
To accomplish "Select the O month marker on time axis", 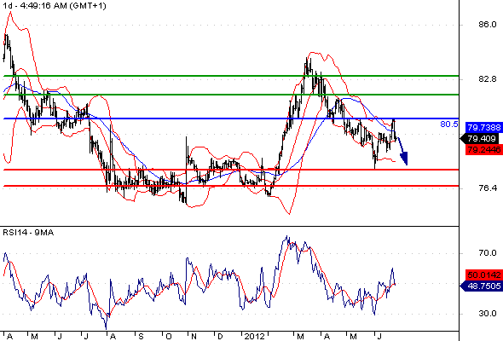I will [x=169, y=337].
